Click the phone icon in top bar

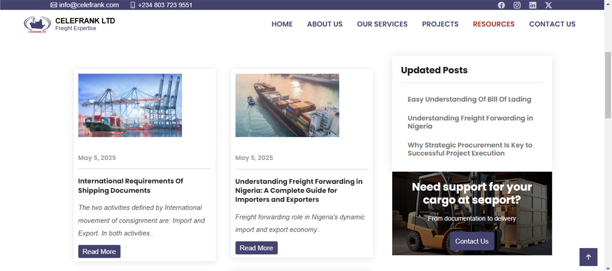coord(133,5)
